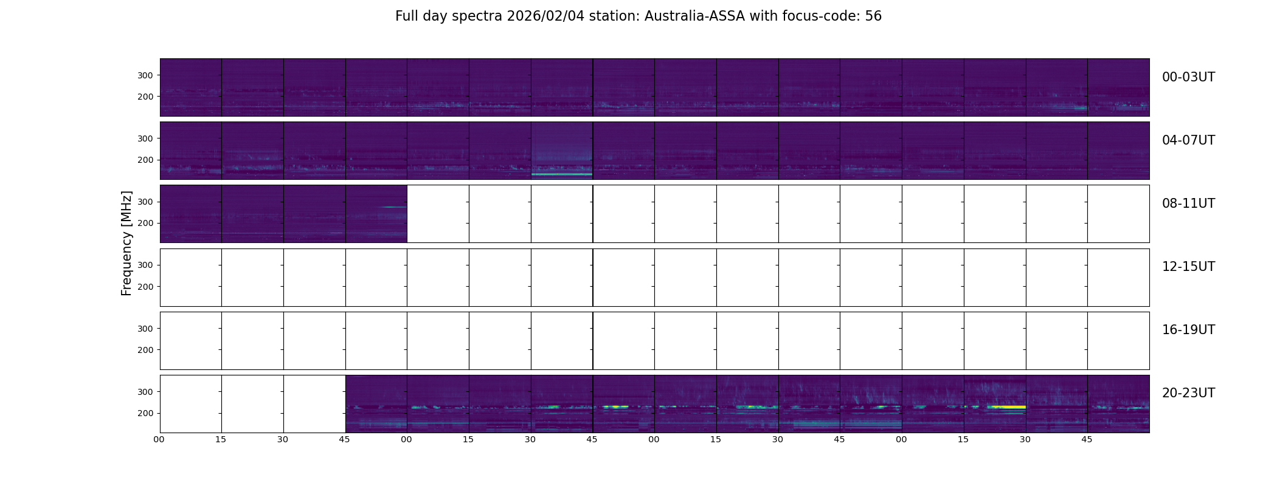Viewport: 1277px width, 486px height.
Task: Click the first spectrum panel of the 00-03UT row
Action: [x=191, y=87]
